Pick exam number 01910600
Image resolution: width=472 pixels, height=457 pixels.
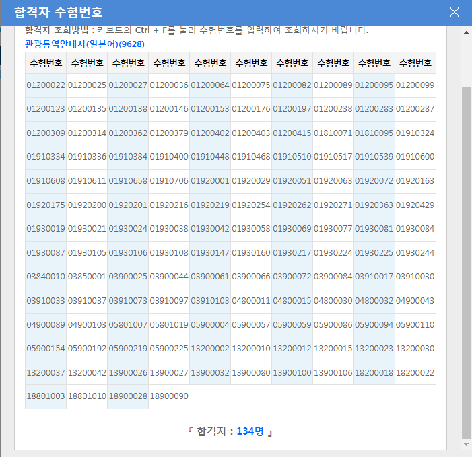point(415,157)
